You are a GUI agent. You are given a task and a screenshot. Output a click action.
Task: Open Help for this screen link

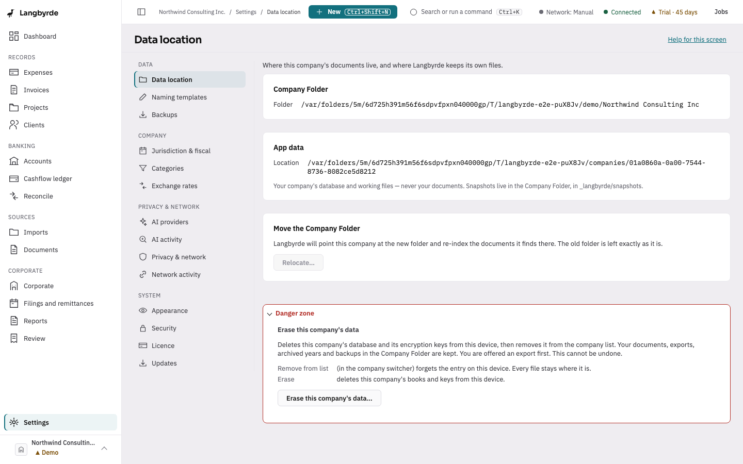697,40
